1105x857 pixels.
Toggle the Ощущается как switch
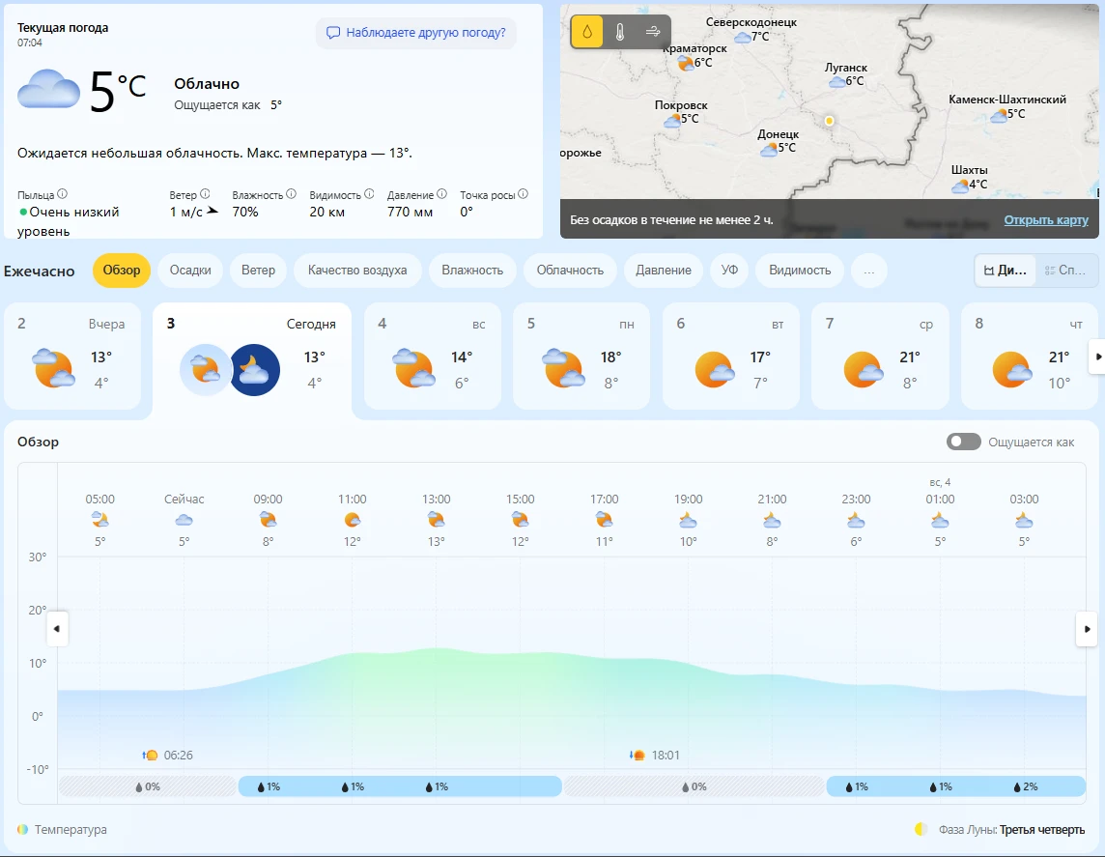(x=963, y=442)
